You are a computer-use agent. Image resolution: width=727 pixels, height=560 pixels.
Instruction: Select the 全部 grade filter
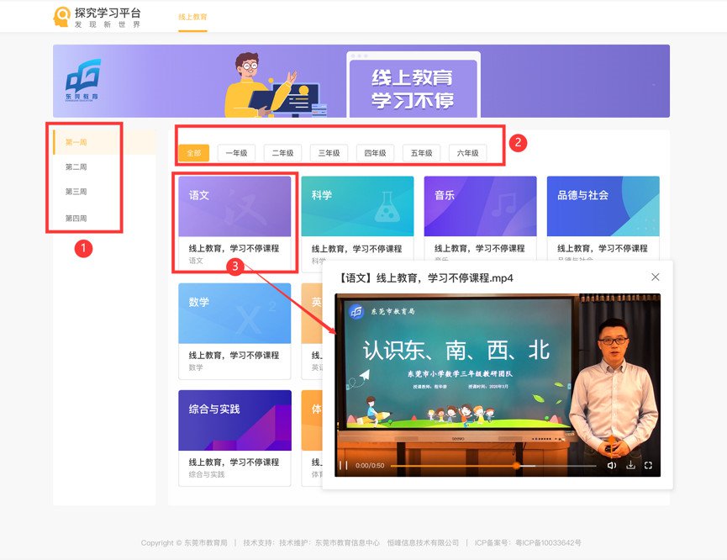coord(193,153)
